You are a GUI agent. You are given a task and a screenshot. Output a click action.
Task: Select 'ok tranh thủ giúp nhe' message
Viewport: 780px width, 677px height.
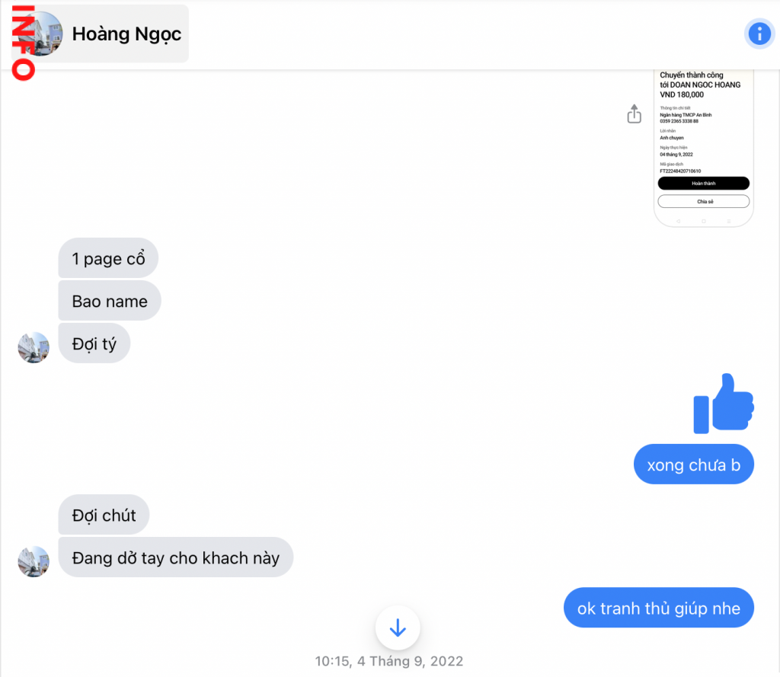[659, 608]
